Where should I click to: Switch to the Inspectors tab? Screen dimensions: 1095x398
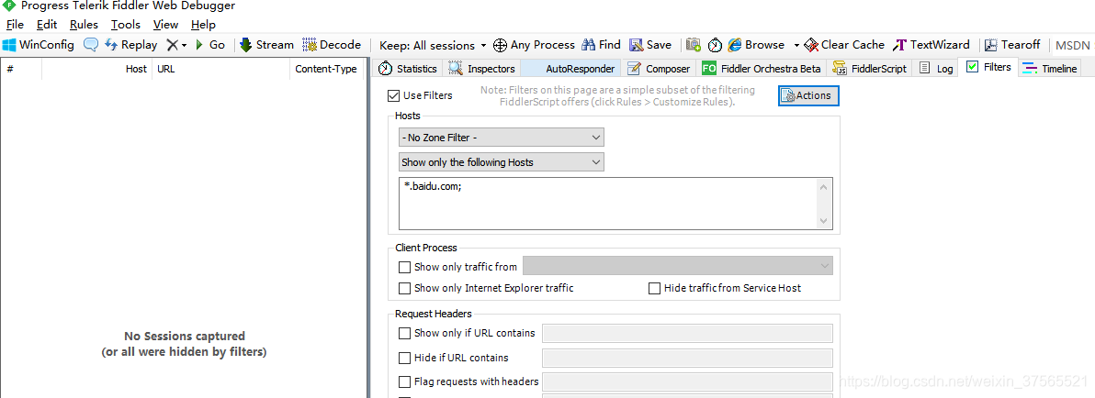click(x=482, y=68)
